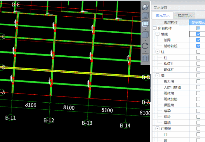This screenshot has width=205, height=142.
Task: Uncheck the 轴网 display checkbox
Action: coord(198,40)
